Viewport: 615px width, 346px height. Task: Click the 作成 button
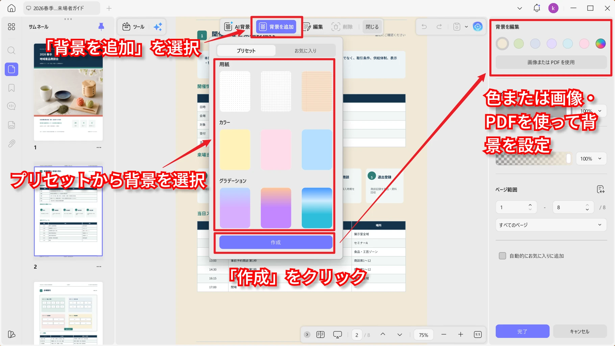coord(276,242)
